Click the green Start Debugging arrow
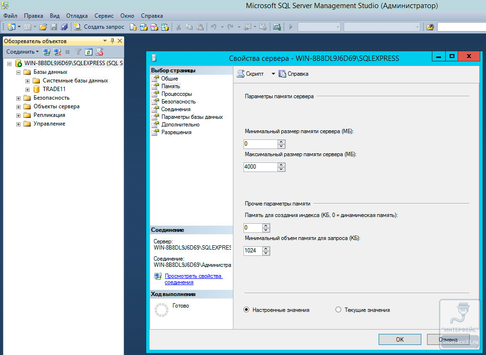Image resolution: width=486 pixels, height=355 pixels. [291, 27]
